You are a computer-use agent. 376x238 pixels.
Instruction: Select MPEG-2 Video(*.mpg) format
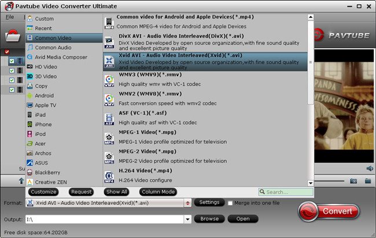click(205, 158)
